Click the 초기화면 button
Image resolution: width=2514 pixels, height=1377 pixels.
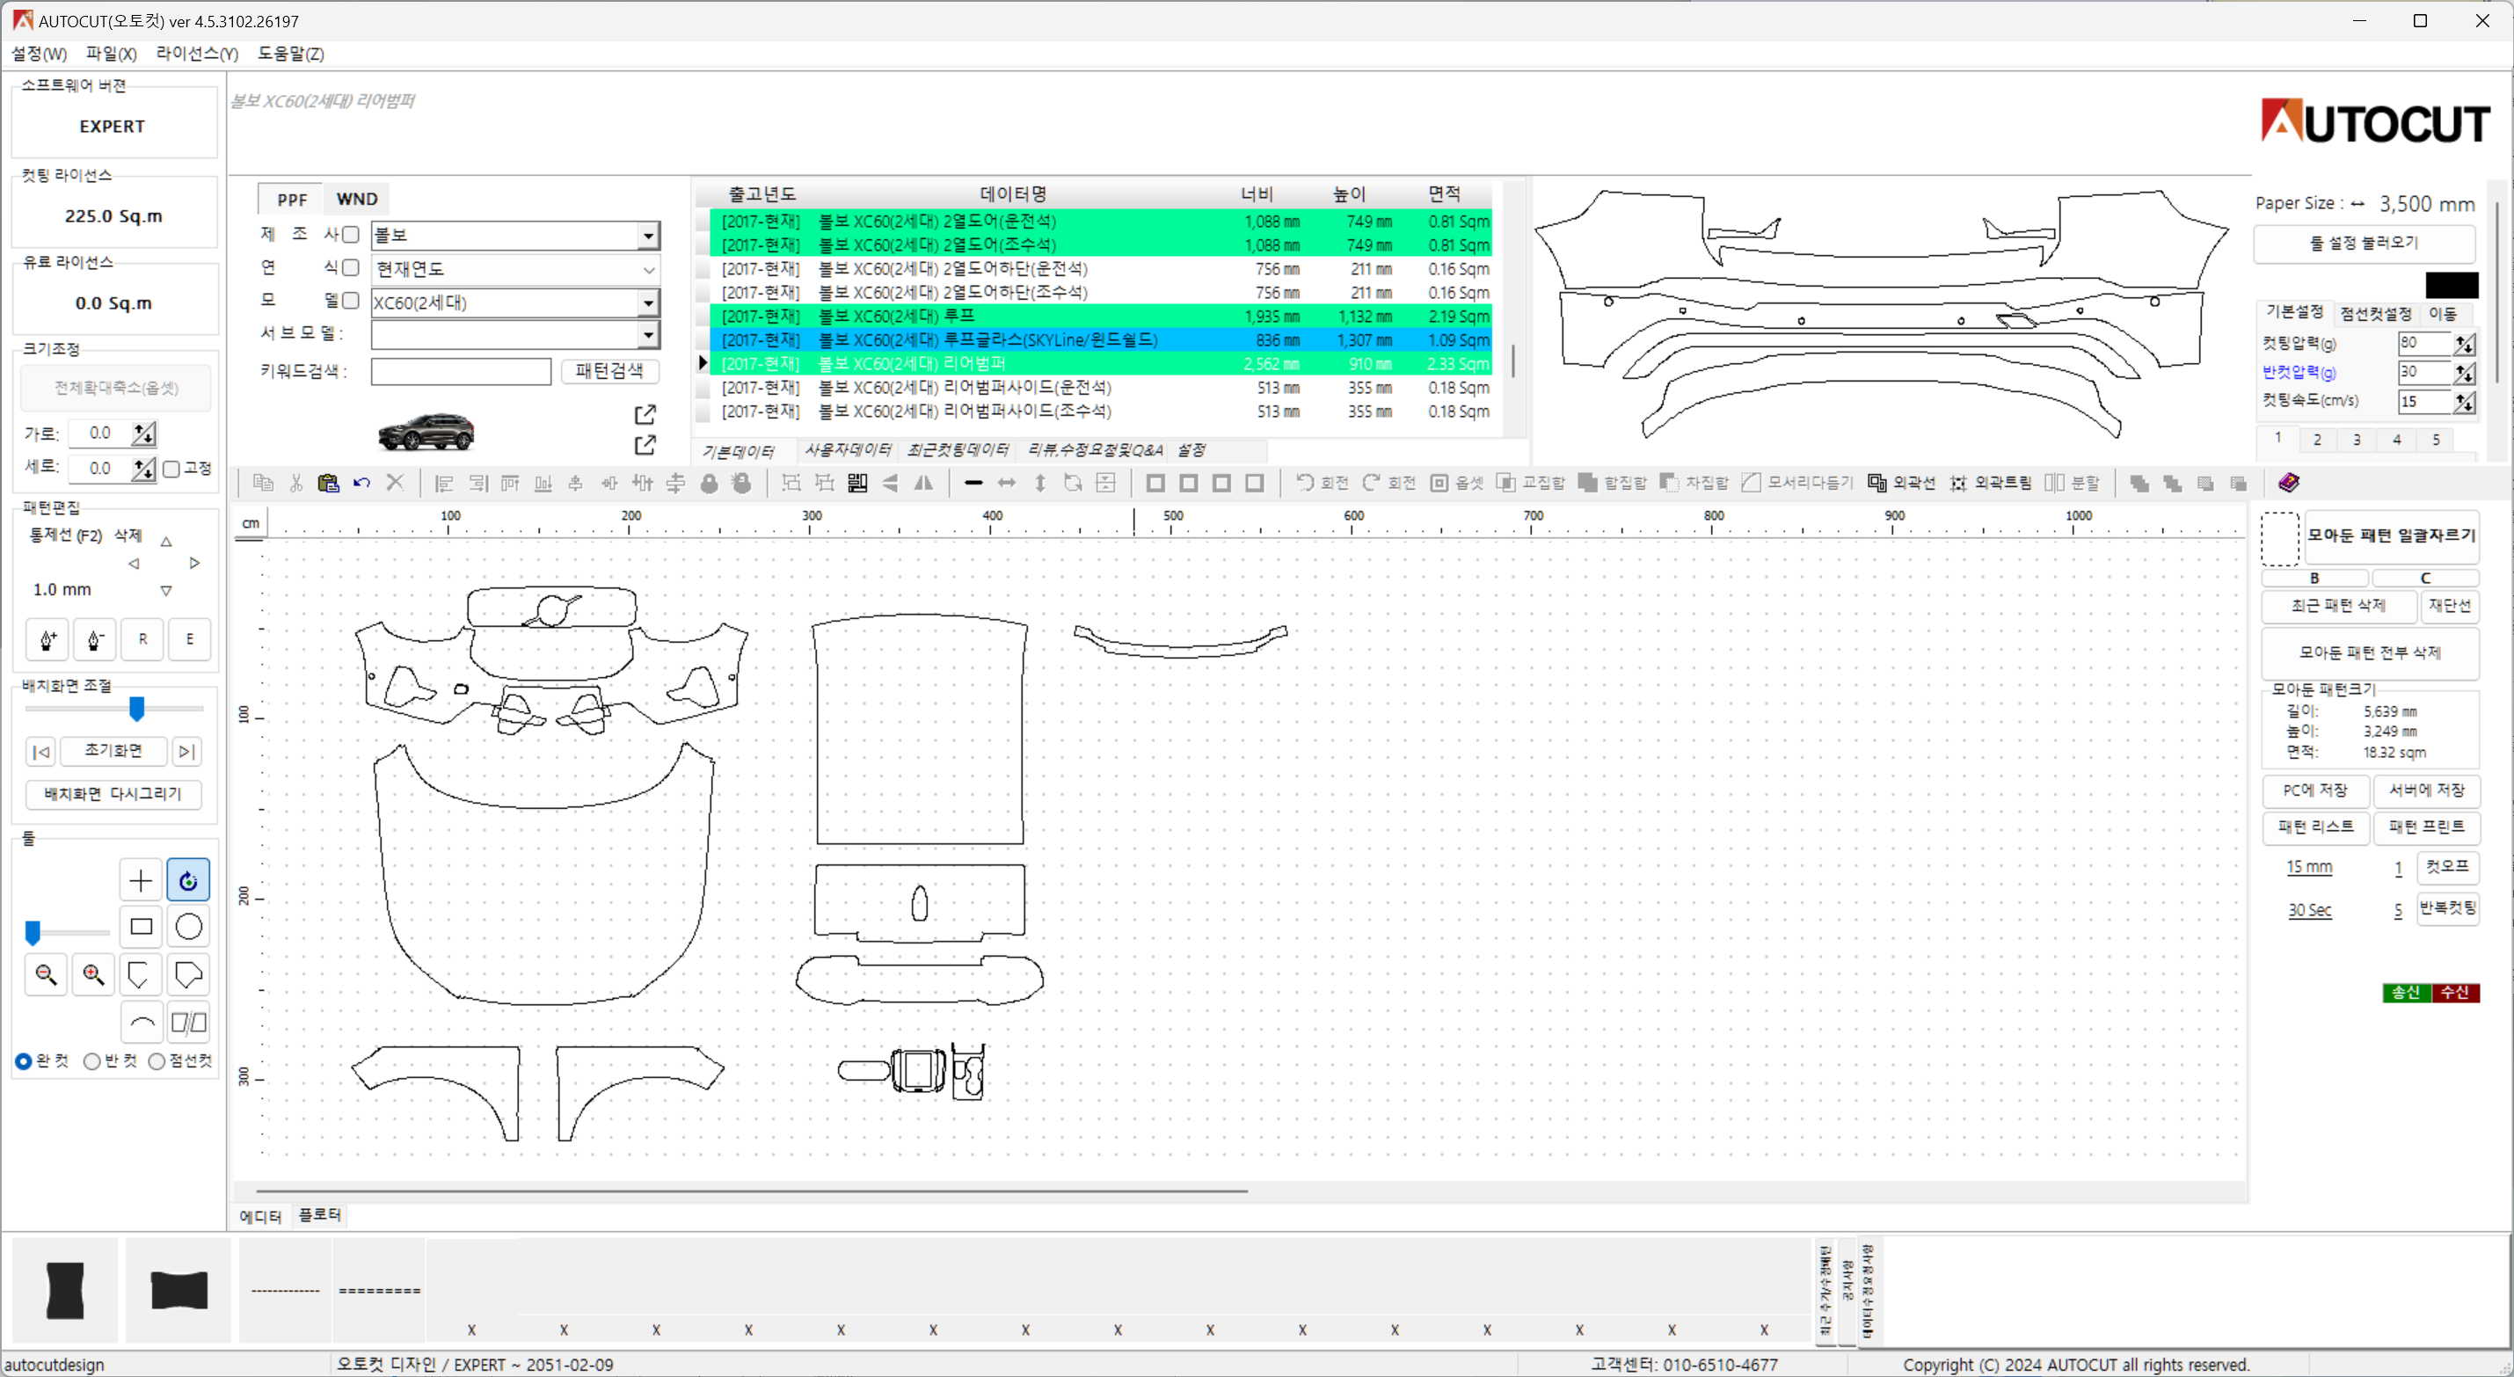tap(113, 750)
